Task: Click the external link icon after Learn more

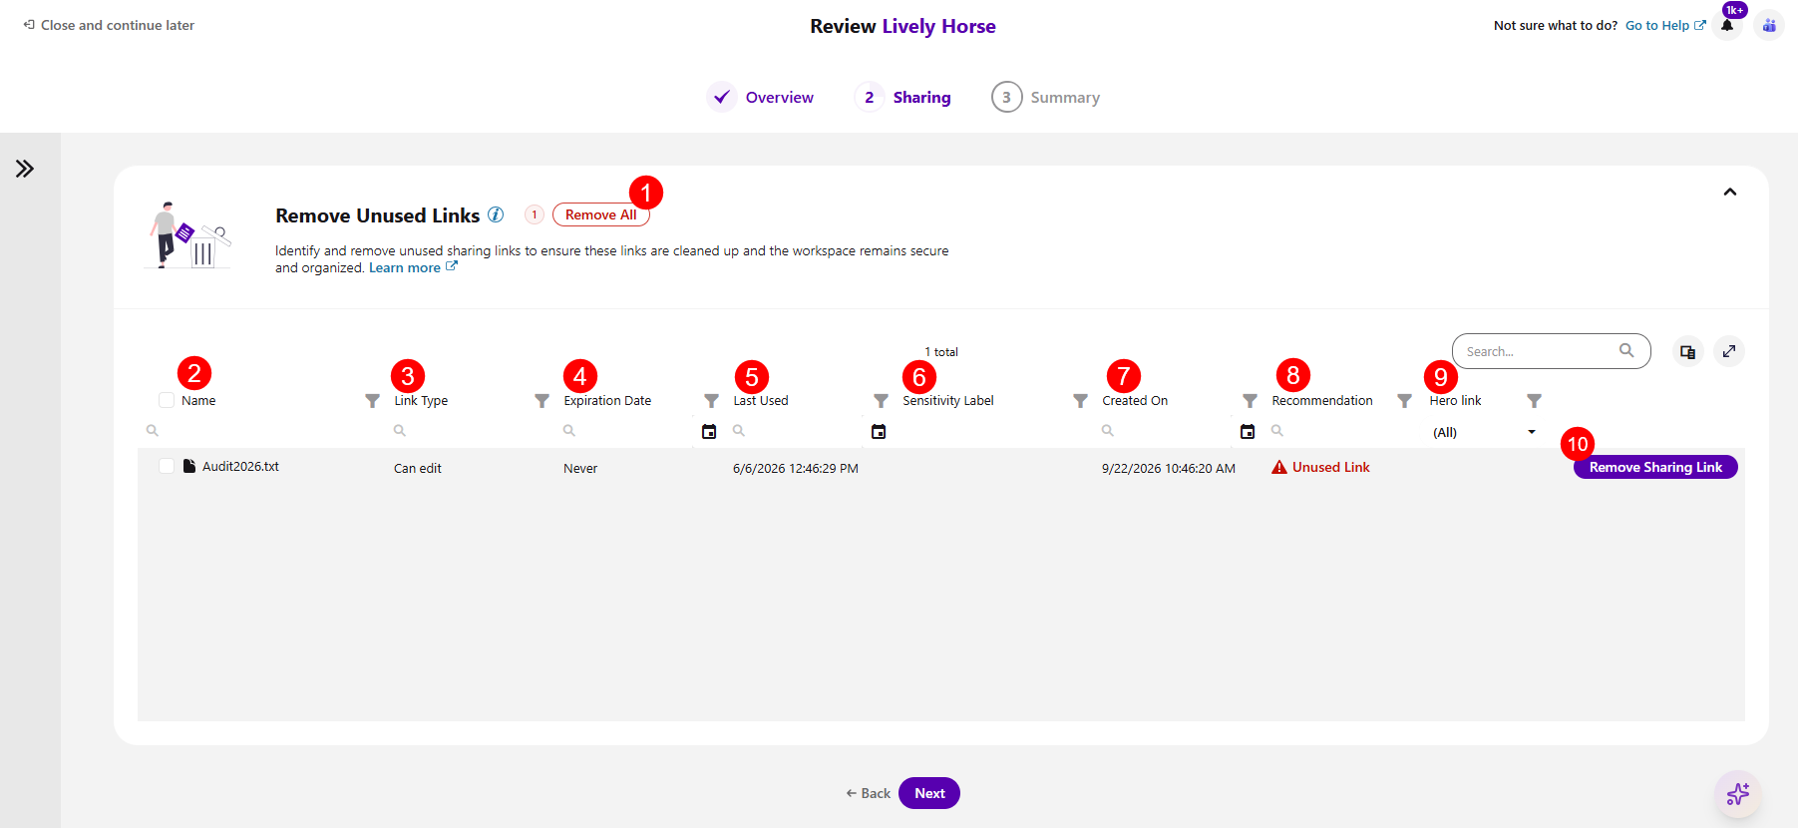Action: [x=452, y=266]
